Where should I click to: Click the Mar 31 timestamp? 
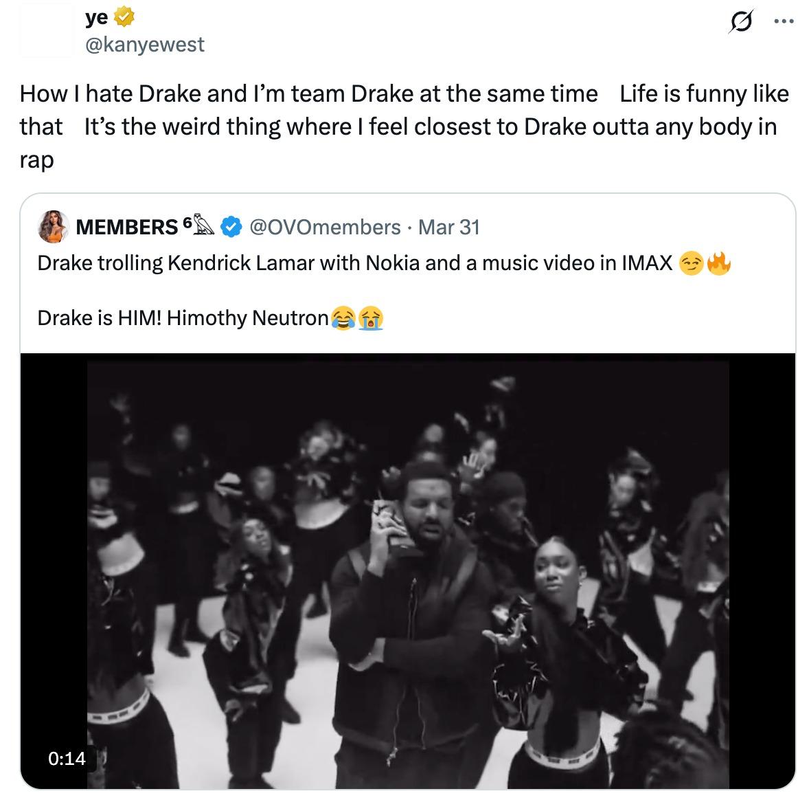[x=448, y=227]
